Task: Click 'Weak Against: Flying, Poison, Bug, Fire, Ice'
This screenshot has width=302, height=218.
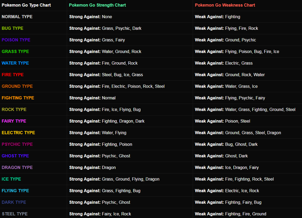Action: click(x=237, y=52)
